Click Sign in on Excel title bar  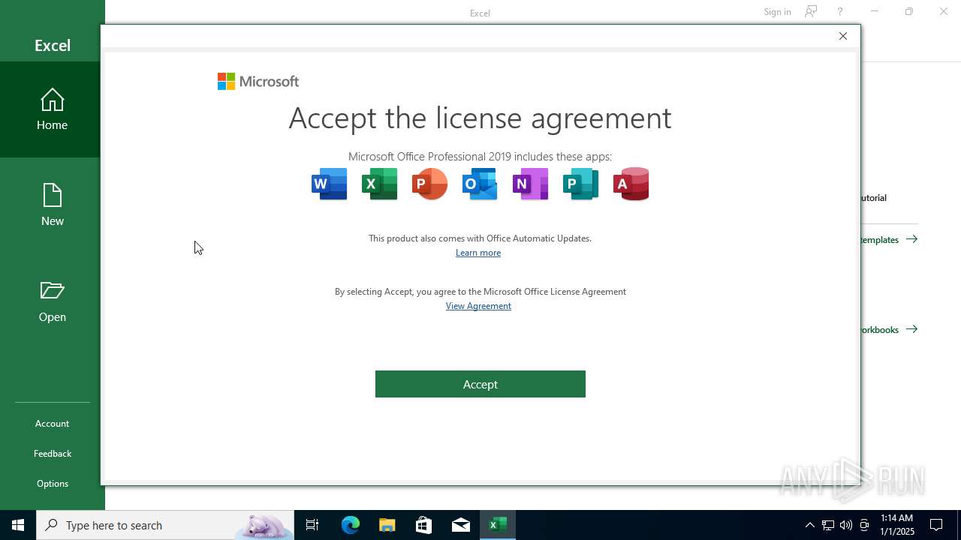click(x=777, y=12)
